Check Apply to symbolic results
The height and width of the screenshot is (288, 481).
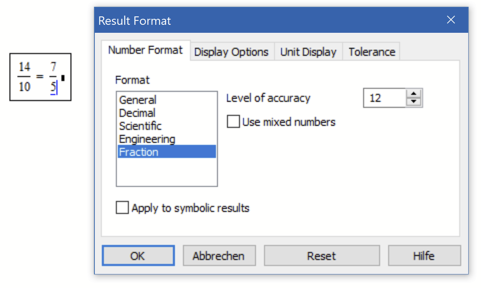click(122, 208)
